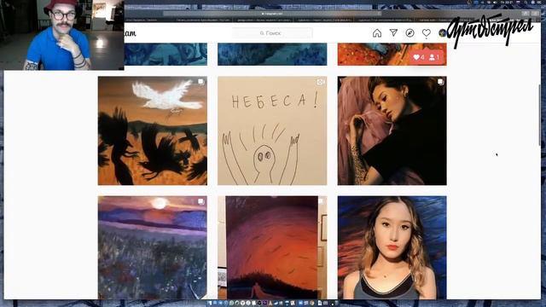Click the Safari address bar

point(272,14)
